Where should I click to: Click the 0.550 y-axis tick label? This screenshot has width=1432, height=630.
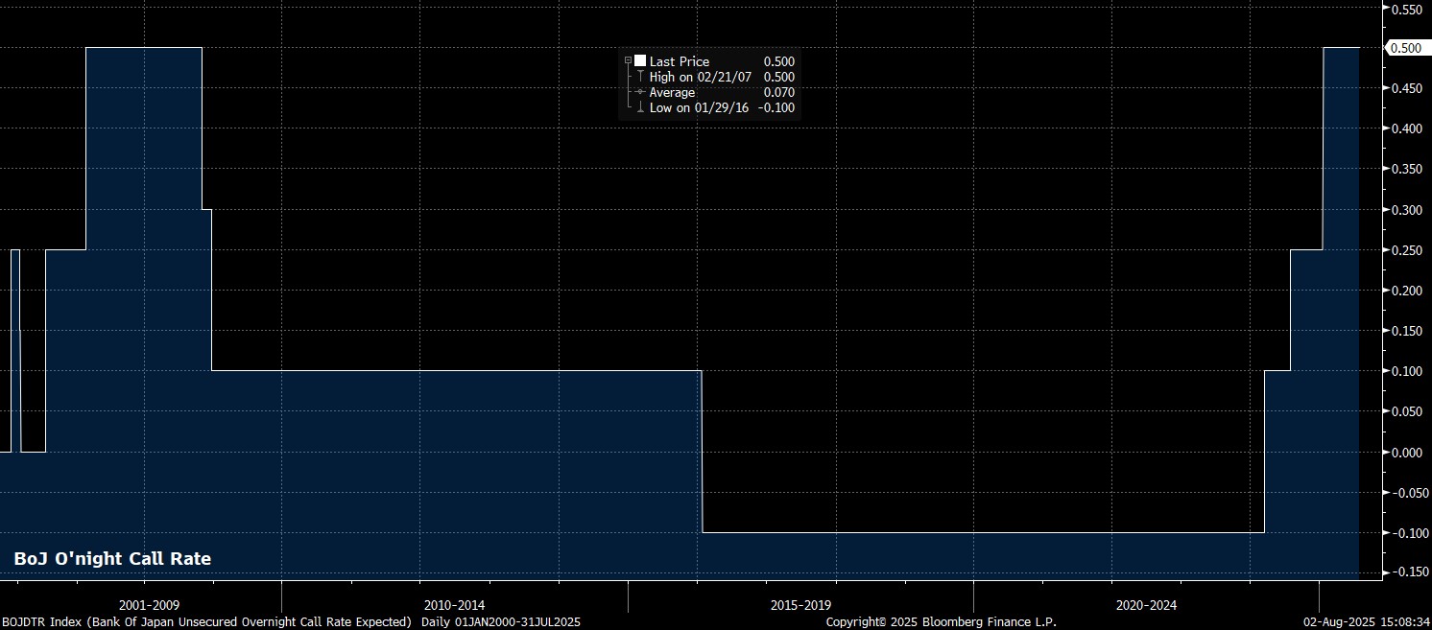[1409, 8]
